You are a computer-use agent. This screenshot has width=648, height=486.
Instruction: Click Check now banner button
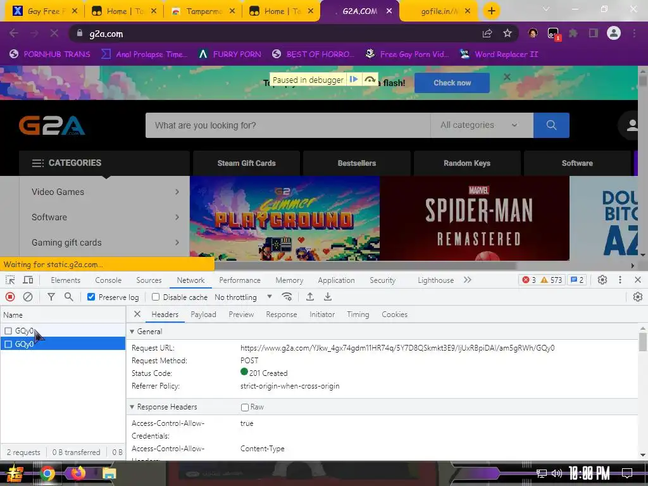click(452, 83)
